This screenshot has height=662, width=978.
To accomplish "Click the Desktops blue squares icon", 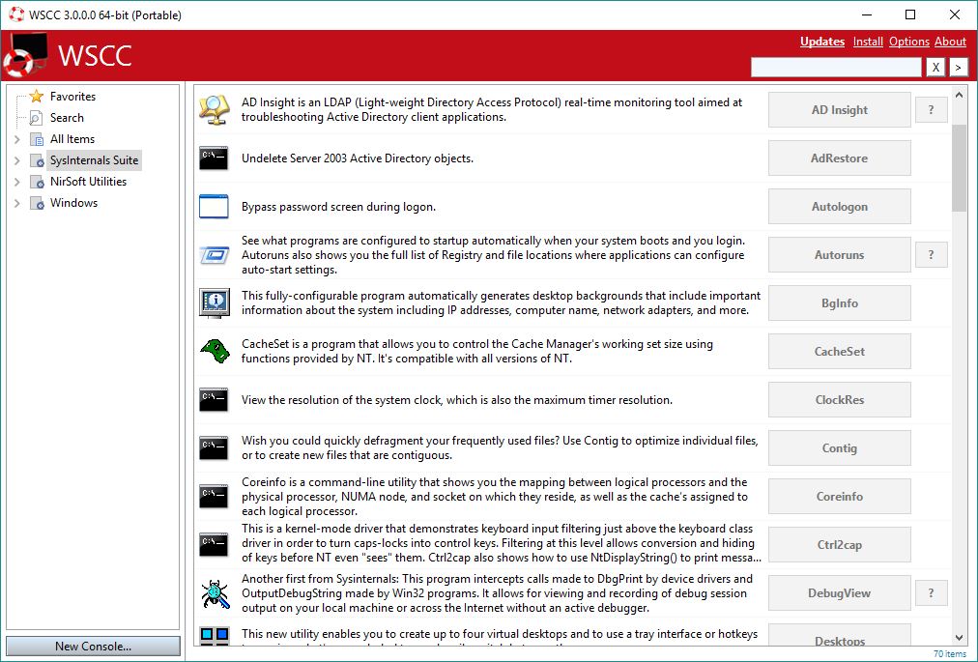I will click(215, 636).
